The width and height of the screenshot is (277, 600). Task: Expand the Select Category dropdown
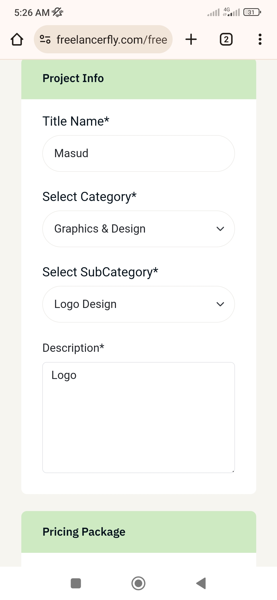[138, 229]
